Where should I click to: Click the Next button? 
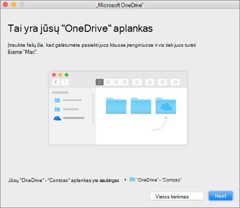coord(221,196)
